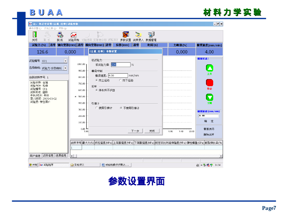Zero the 位移 displacement with 清零
The width and height of the screenshot is (285, 214).
pyautogui.click(x=136, y=45)
